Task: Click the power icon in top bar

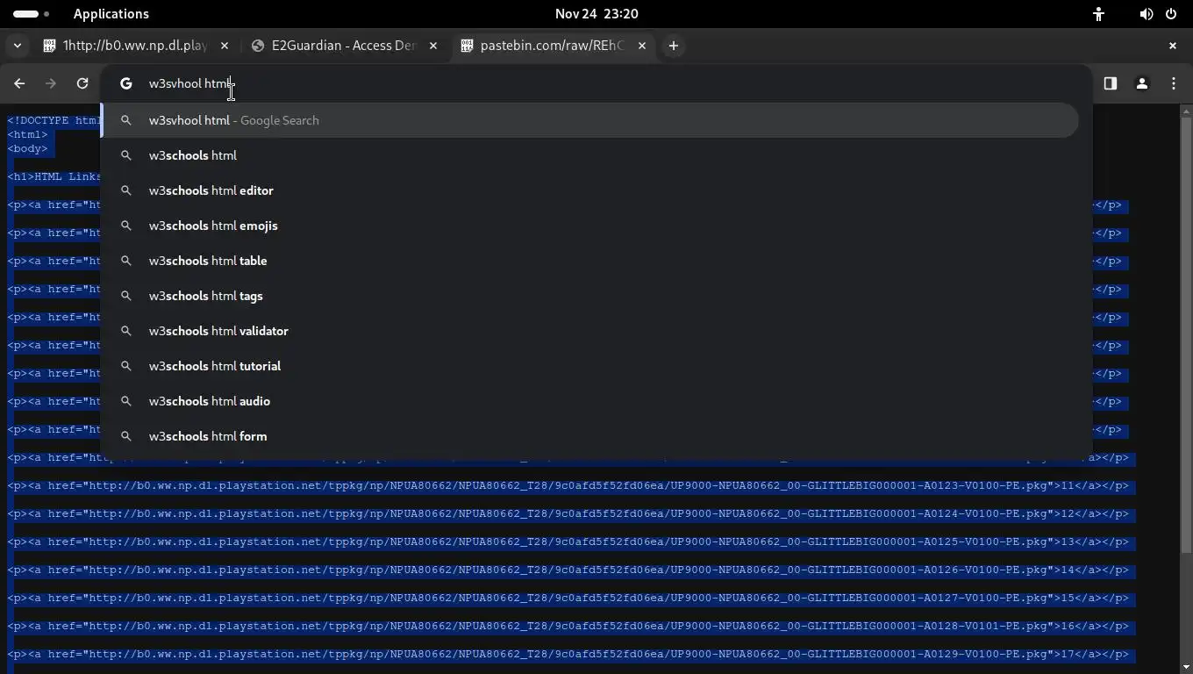Action: [x=1170, y=14]
